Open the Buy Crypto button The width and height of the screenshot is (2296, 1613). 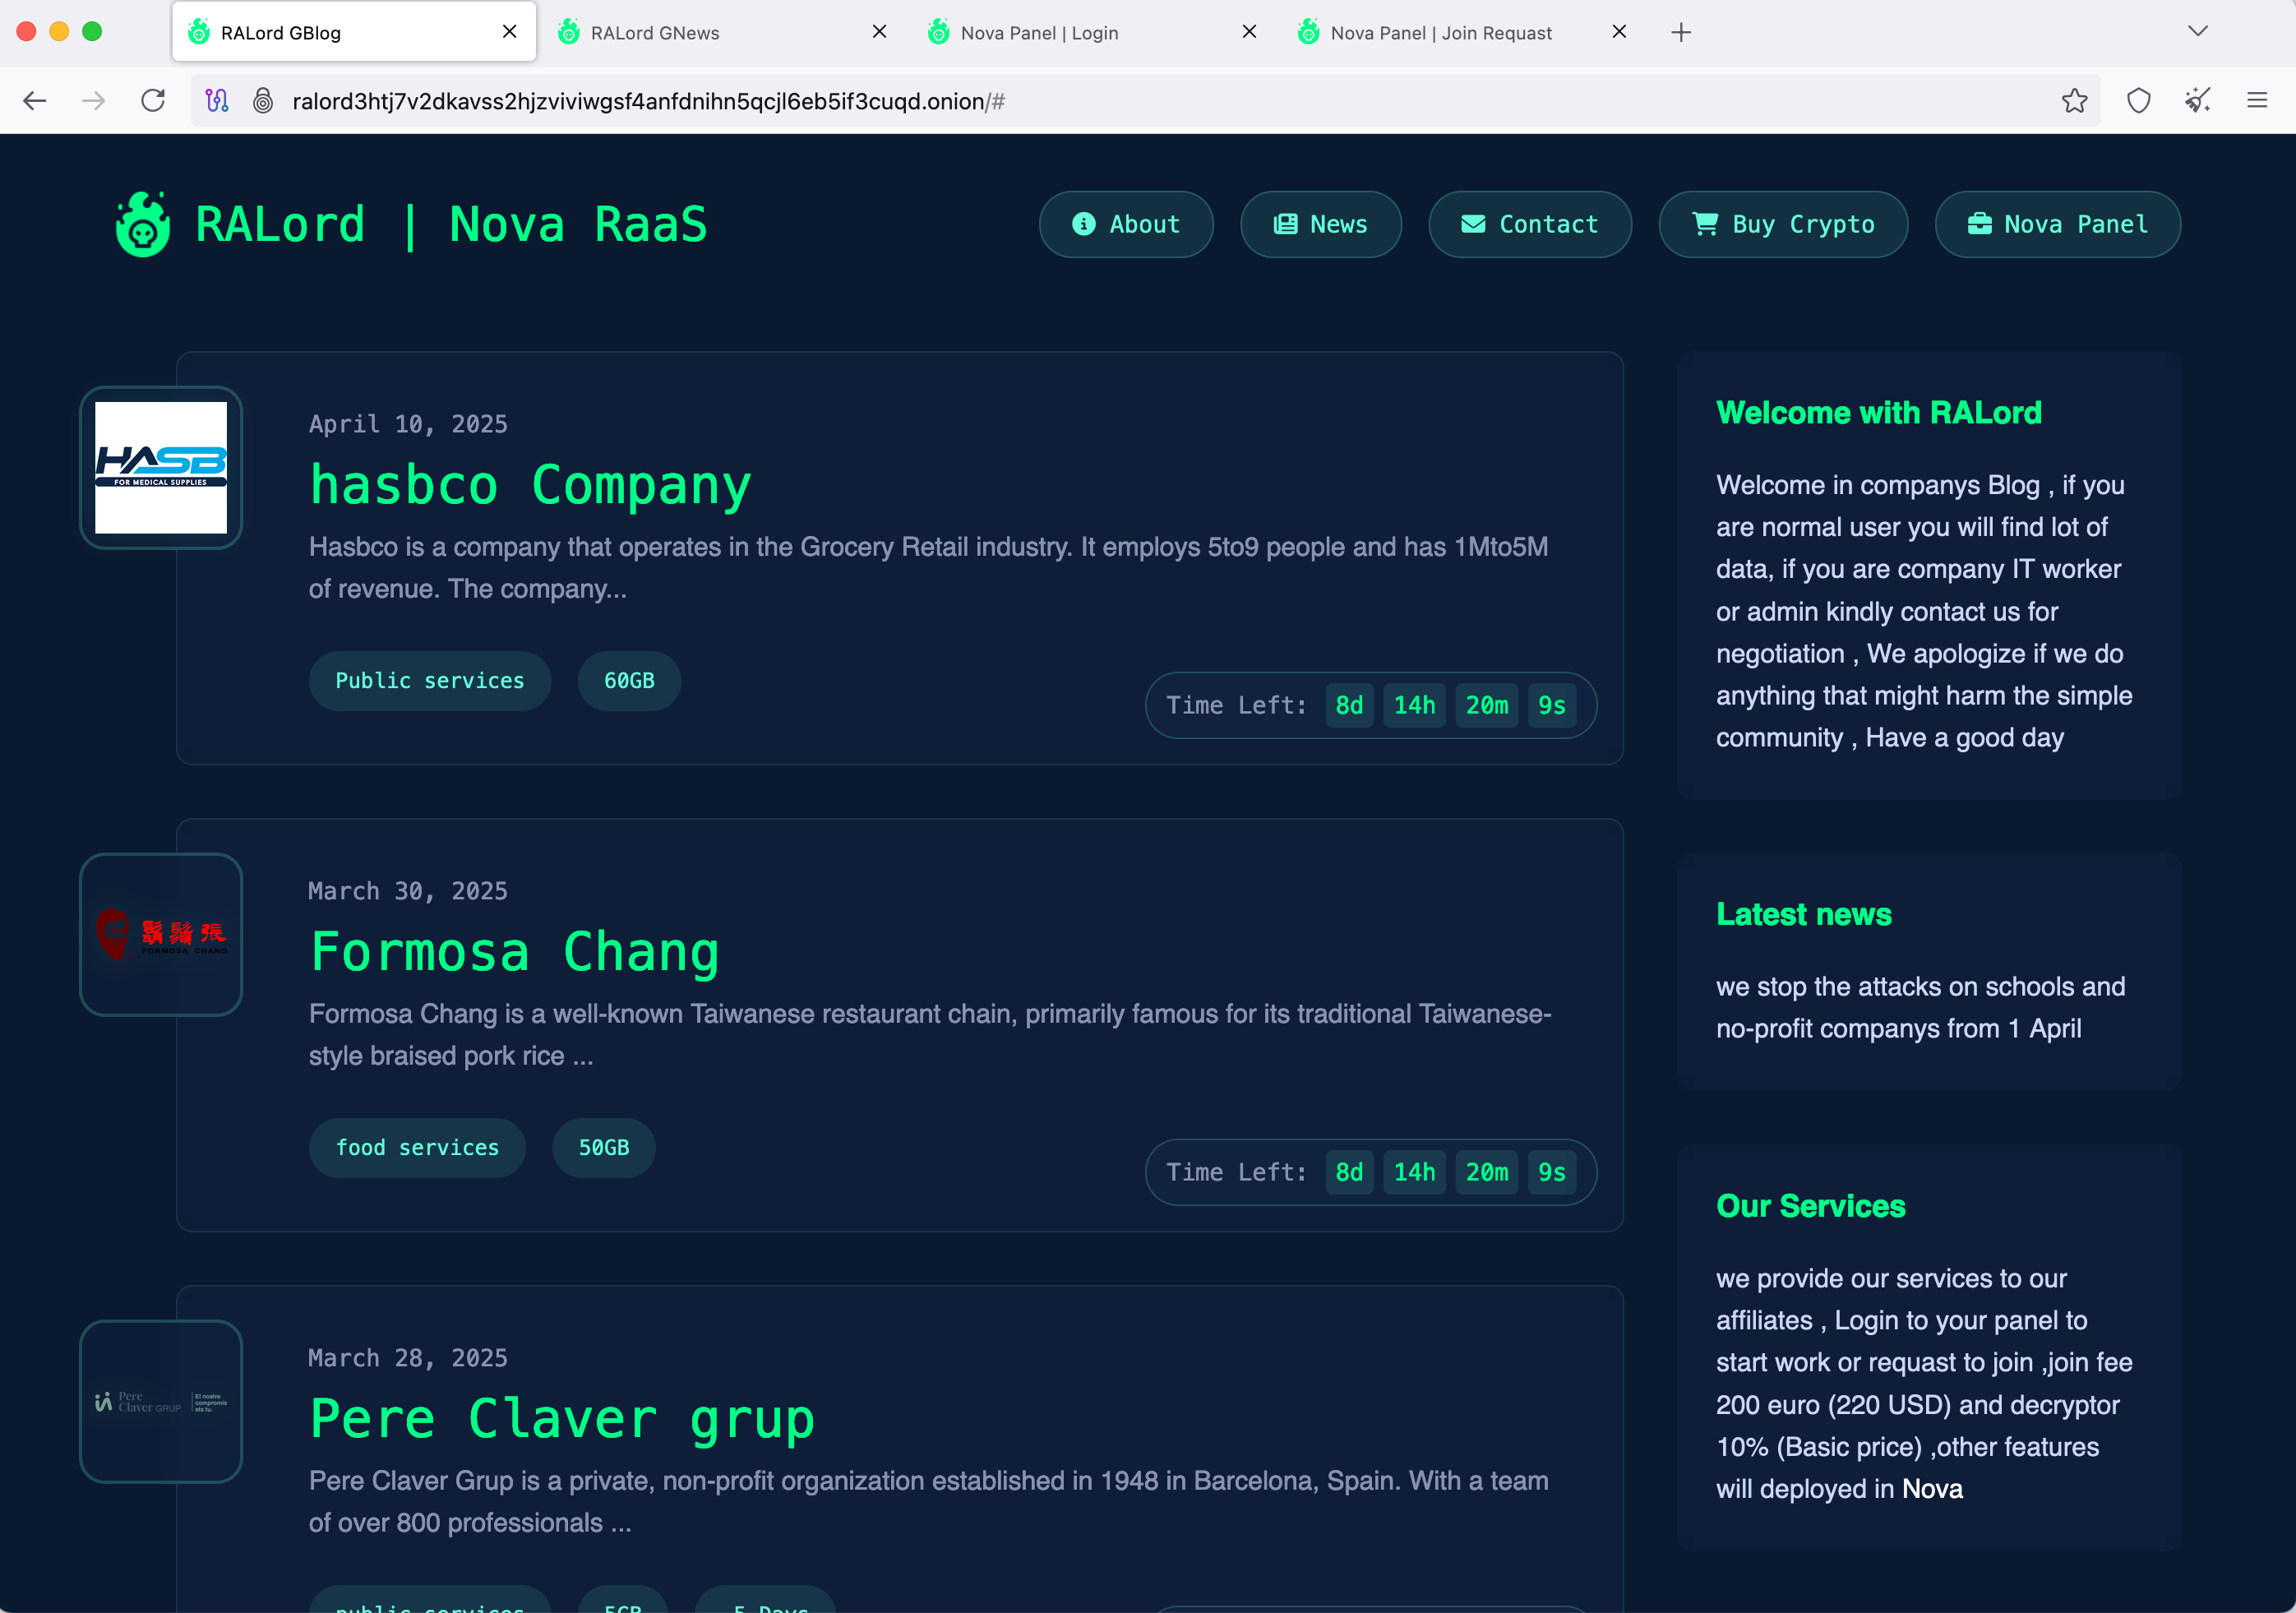(1782, 225)
